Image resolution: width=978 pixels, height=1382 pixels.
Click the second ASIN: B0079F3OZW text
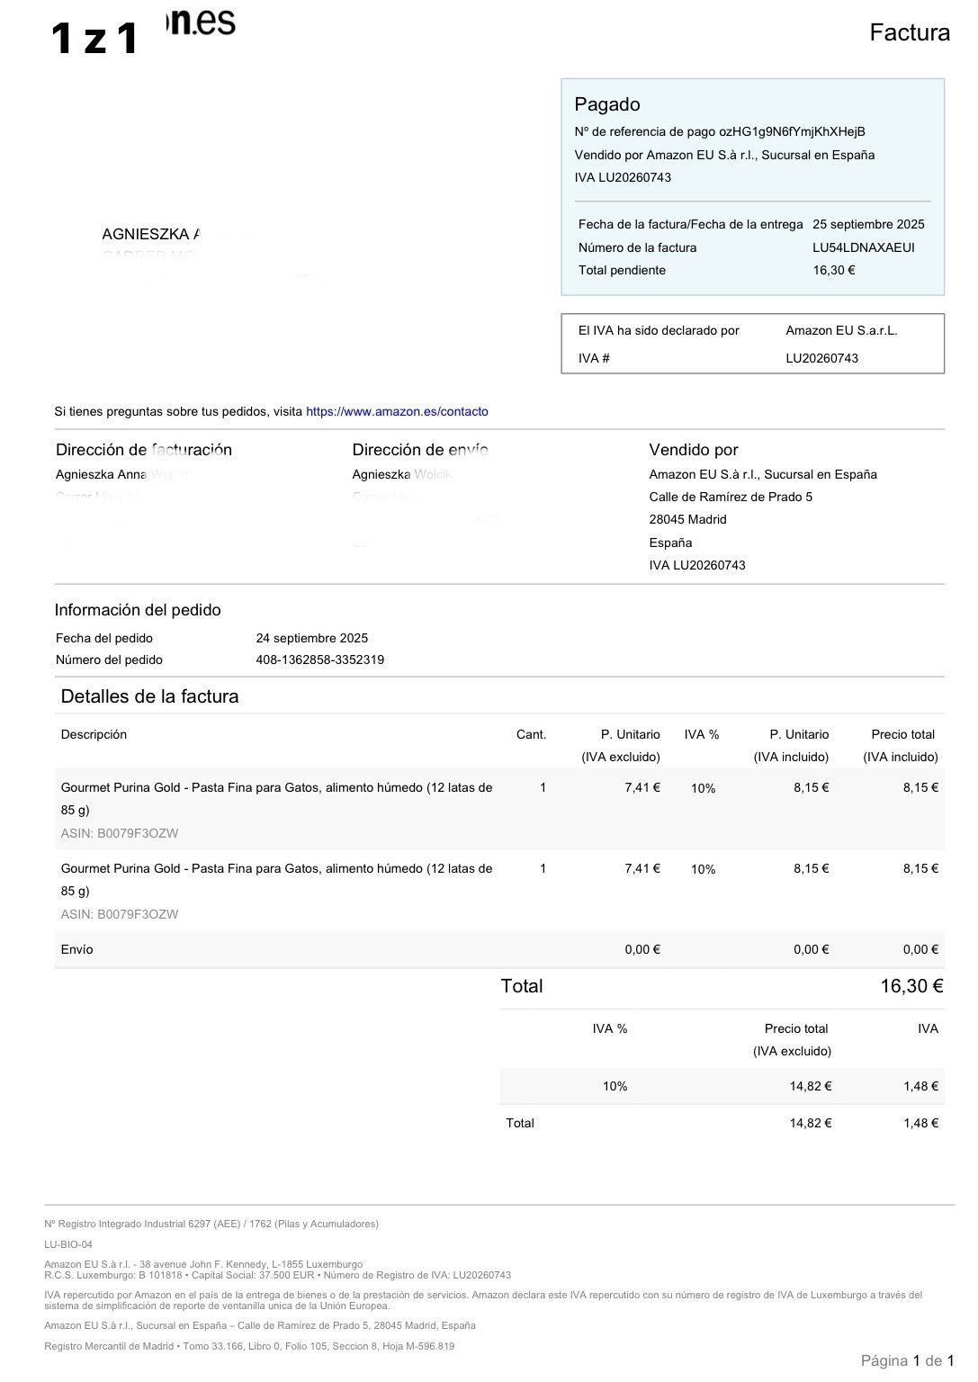[120, 914]
